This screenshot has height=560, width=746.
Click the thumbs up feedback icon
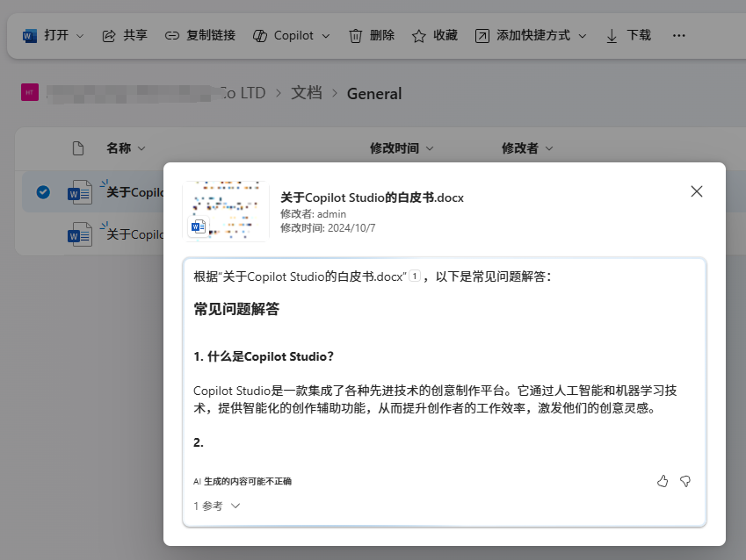663,481
